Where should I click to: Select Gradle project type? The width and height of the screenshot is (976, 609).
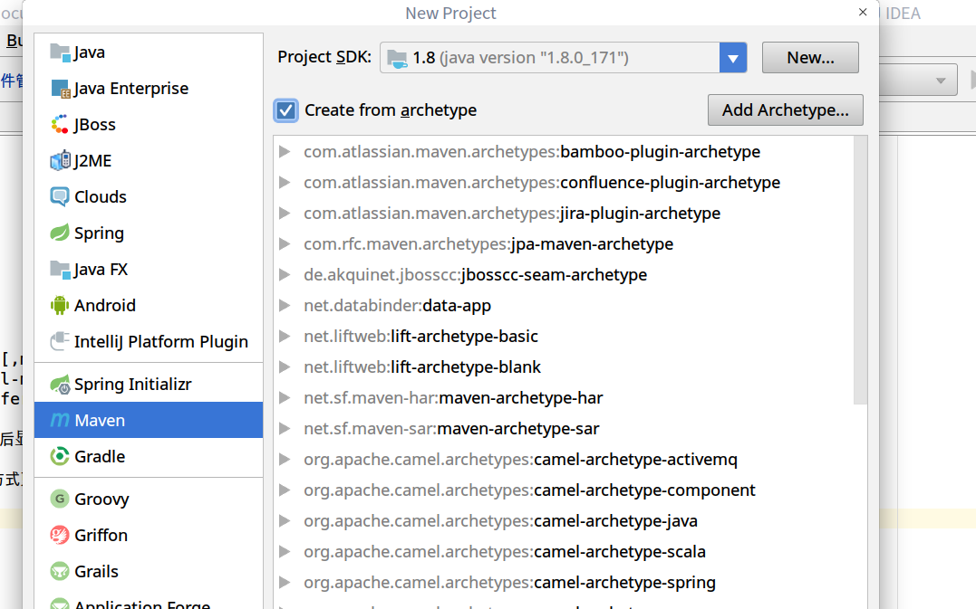[x=100, y=457]
